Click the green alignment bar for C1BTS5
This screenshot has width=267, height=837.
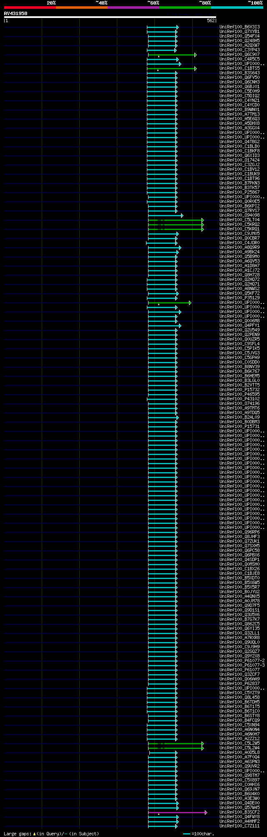(x=171, y=68)
